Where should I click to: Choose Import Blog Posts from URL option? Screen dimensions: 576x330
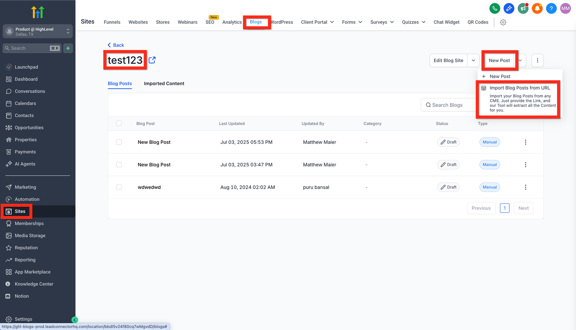tap(519, 88)
